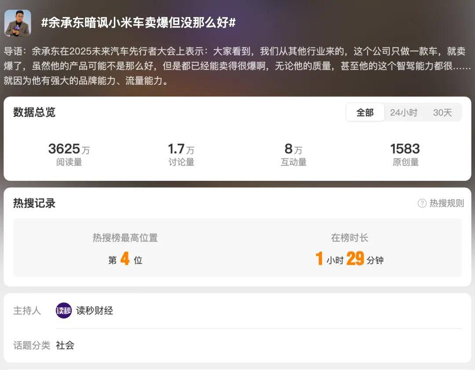Click the 读秒财经 host name
The height and width of the screenshot is (370, 475).
[x=95, y=311]
